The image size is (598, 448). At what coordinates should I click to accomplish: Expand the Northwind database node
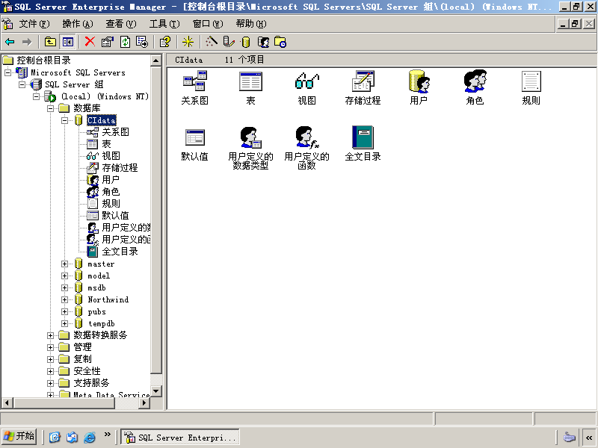pyautogui.click(x=64, y=299)
